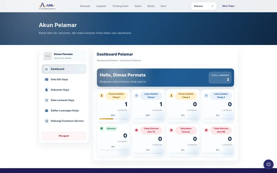Open the Bahasa language dropdown
Screen dimensions: 277x173
pyautogui.click(x=204, y=6)
